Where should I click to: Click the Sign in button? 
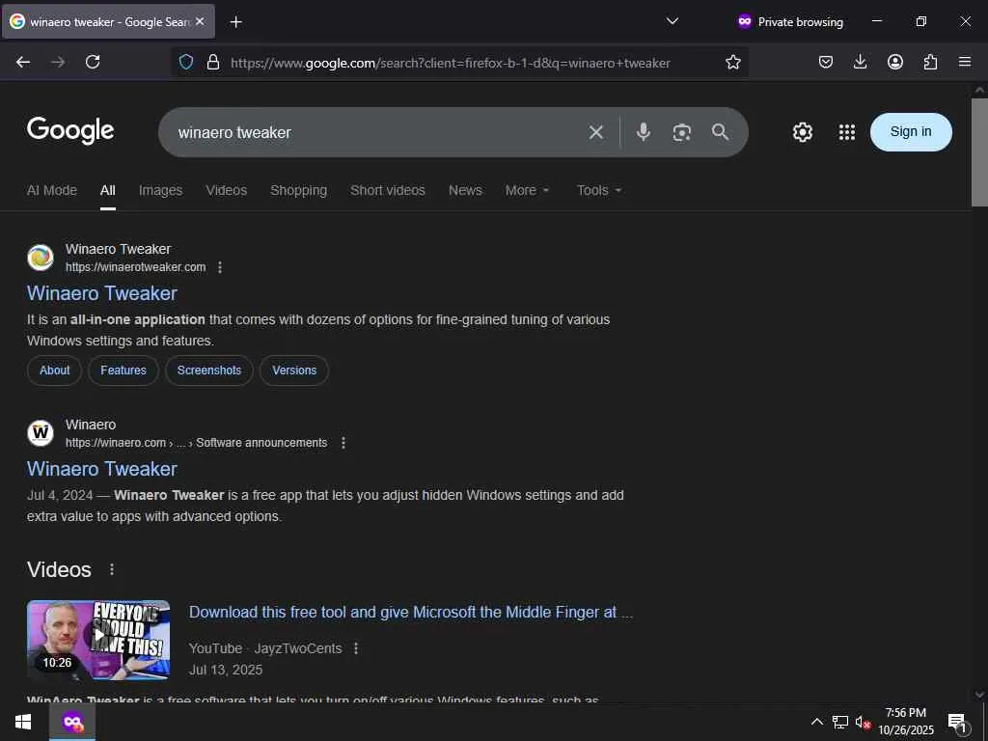click(911, 131)
